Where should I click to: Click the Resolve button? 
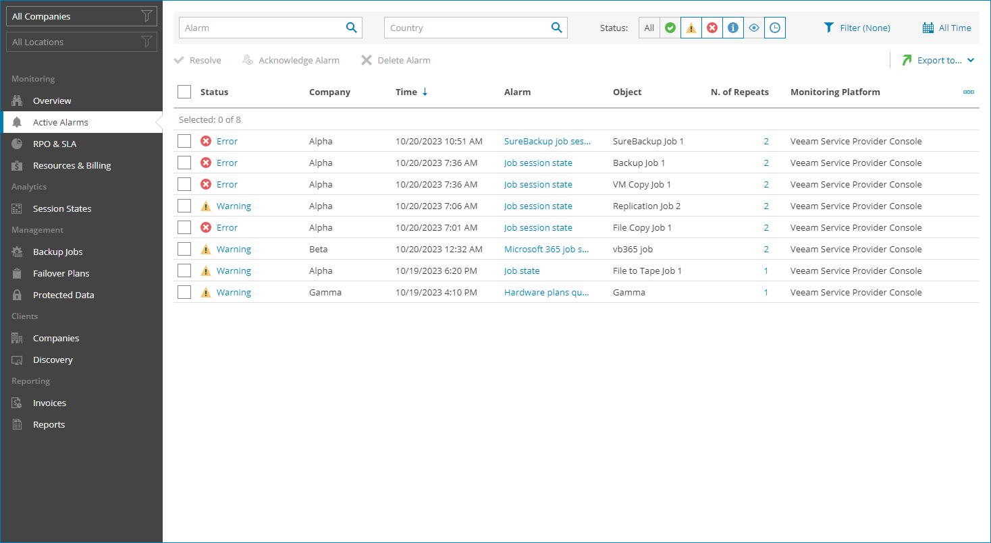(198, 60)
